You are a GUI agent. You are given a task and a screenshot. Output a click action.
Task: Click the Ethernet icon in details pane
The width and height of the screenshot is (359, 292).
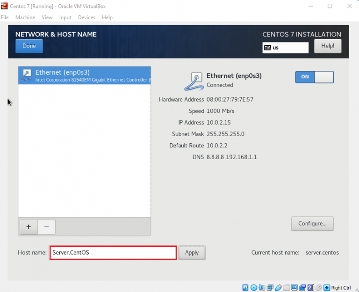[194, 81]
